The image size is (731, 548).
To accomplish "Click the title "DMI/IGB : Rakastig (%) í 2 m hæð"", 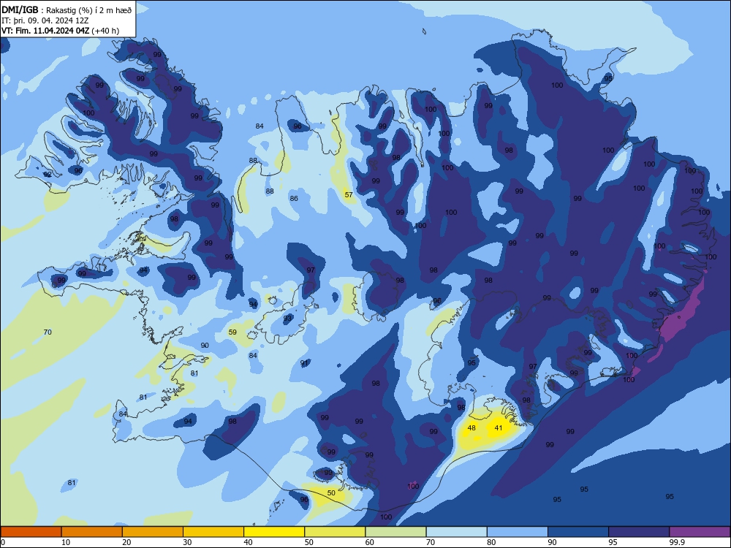I will click(x=67, y=9).
